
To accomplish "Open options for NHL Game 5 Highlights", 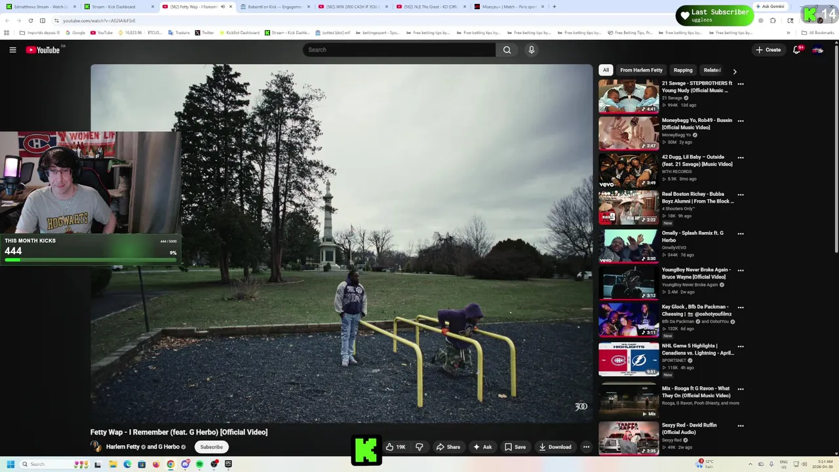I will point(741,346).
